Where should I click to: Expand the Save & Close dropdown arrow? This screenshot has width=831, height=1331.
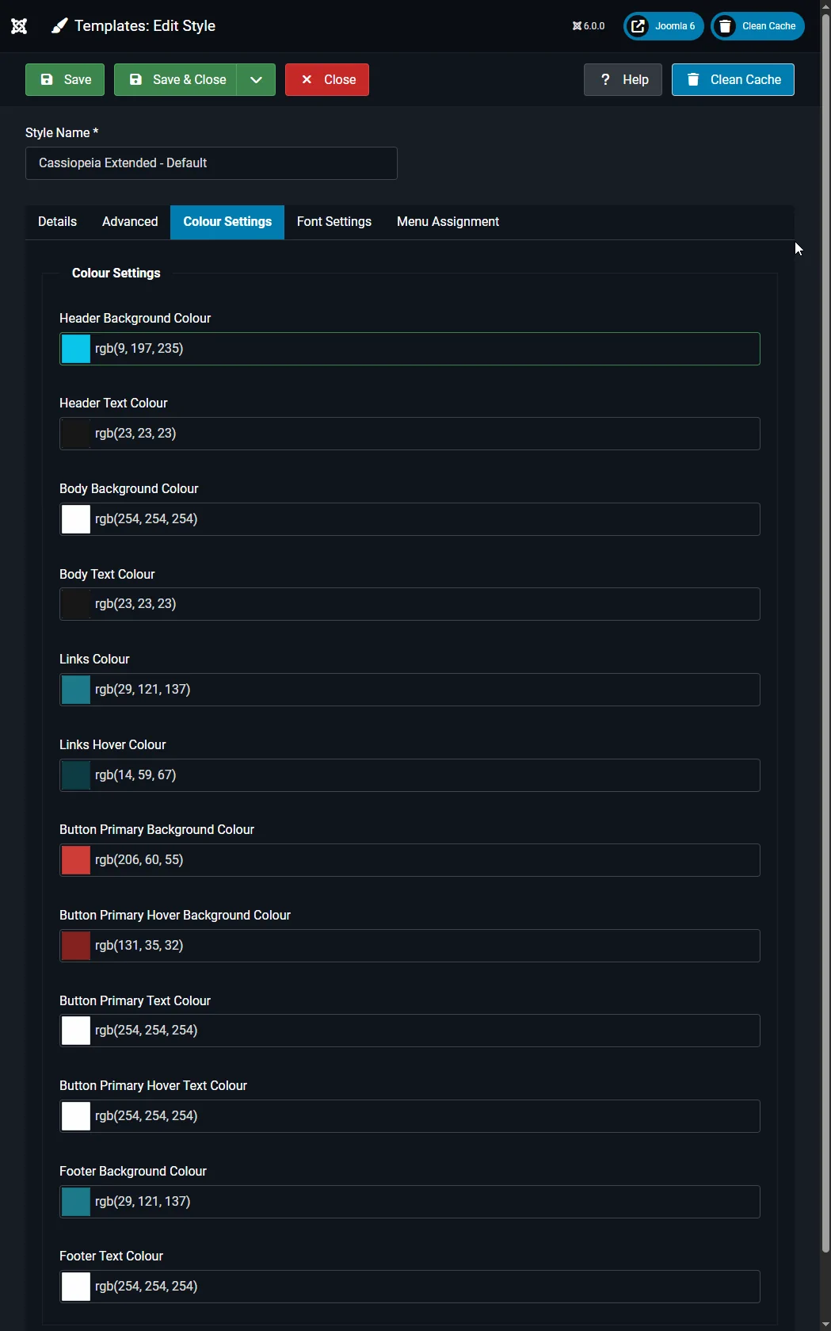256,79
